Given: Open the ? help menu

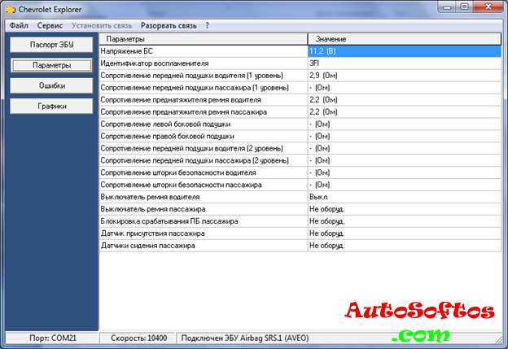Looking at the screenshot, I should 207,25.
